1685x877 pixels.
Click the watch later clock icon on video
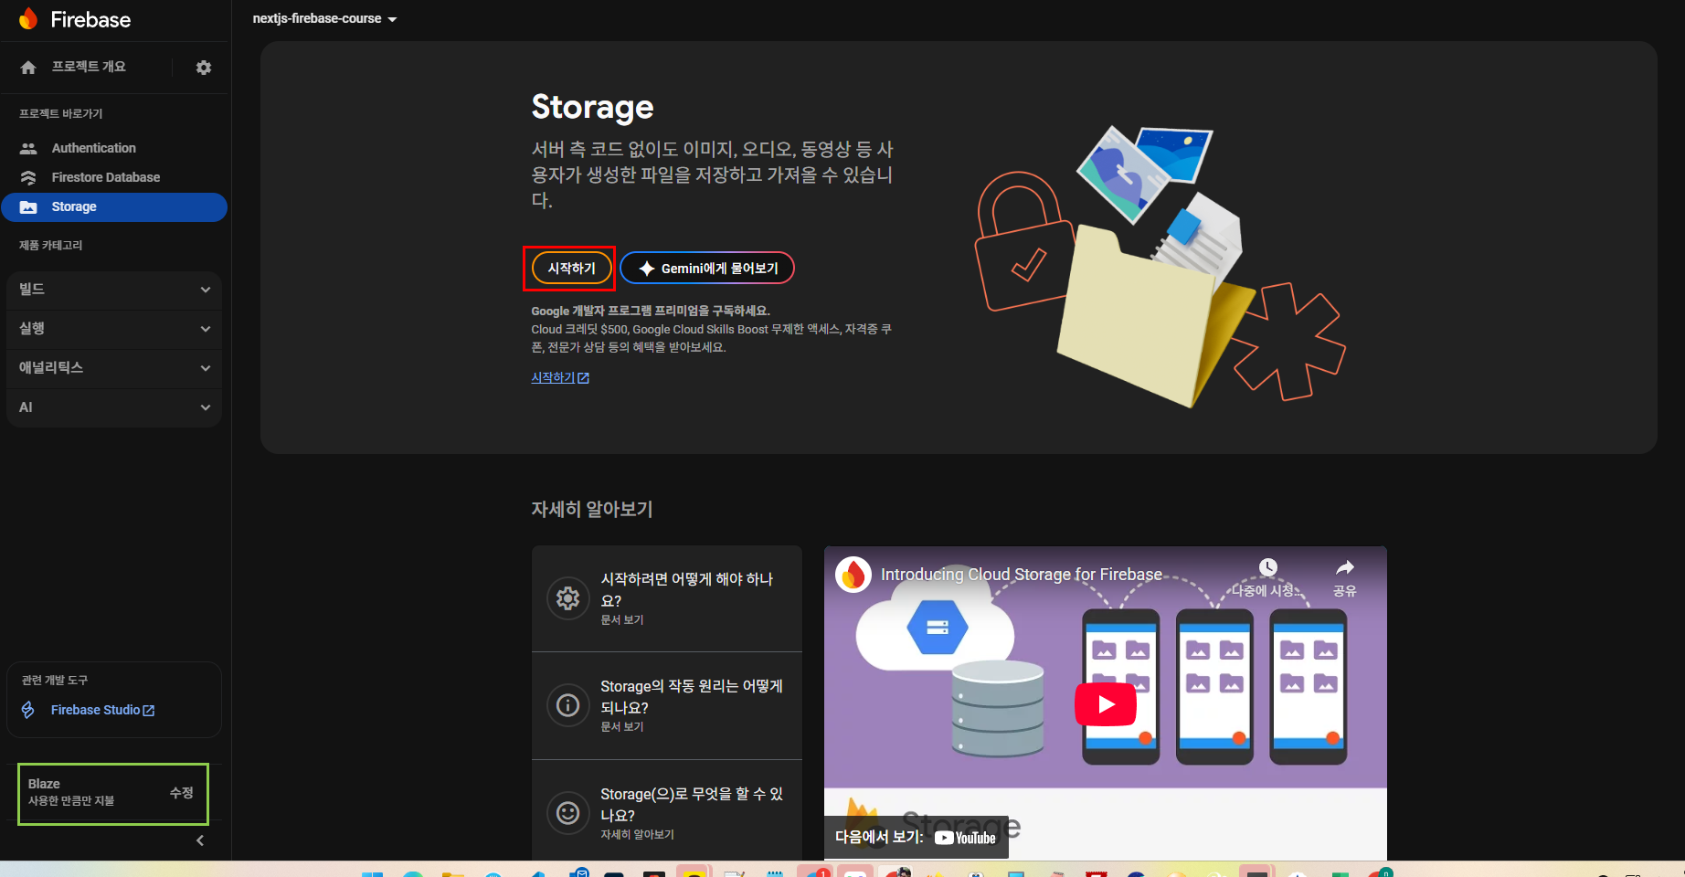(1267, 568)
